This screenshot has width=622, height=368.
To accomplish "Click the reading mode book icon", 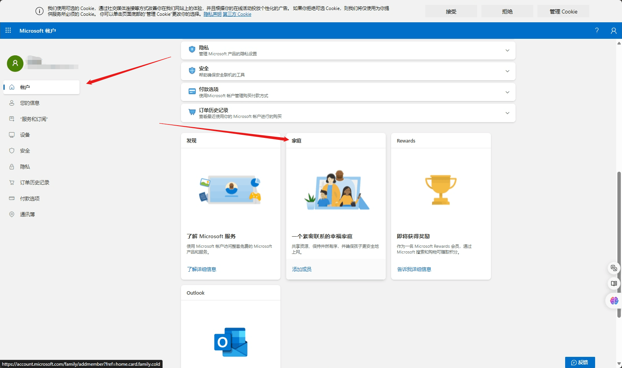I will pos(614,283).
